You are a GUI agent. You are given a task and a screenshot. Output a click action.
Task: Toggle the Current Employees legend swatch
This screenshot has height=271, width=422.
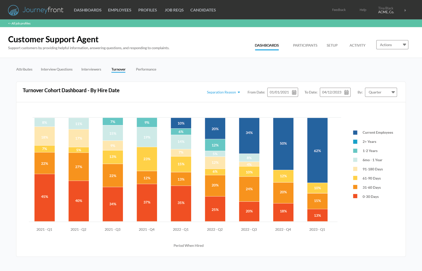tap(355, 132)
